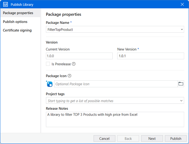Click the Publish button
189x144 pixels.
pos(176,138)
